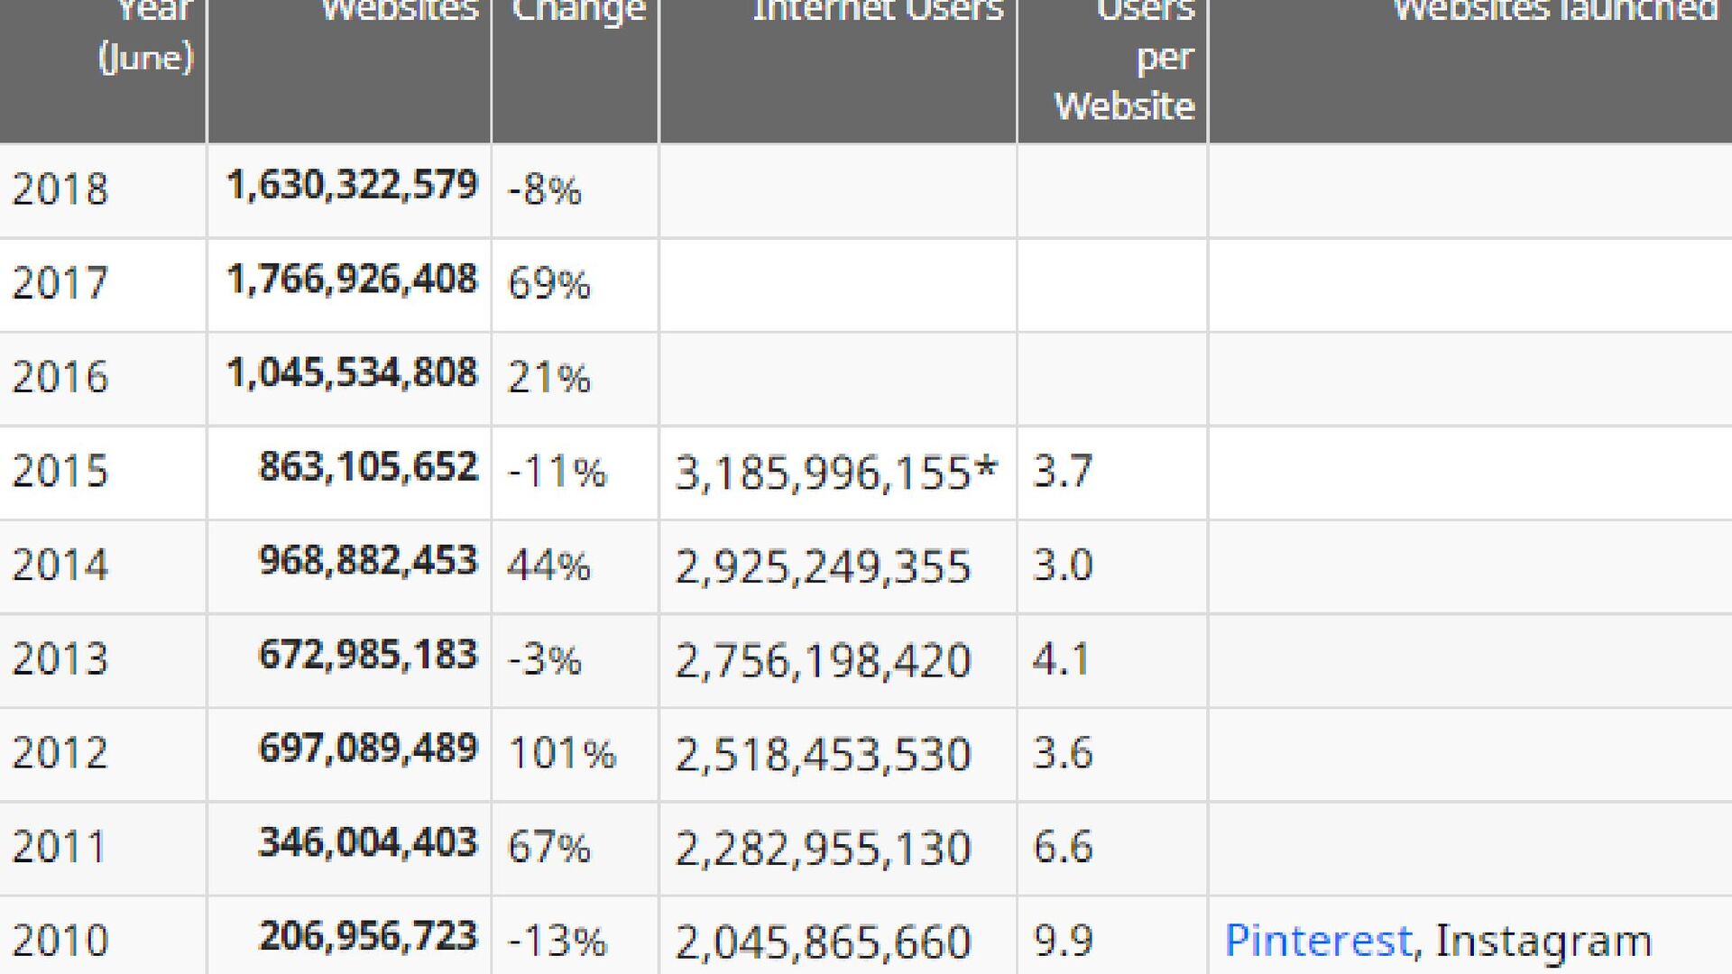Click the Instagram text in 2010 row
1732x974 pixels.
coord(1543,941)
